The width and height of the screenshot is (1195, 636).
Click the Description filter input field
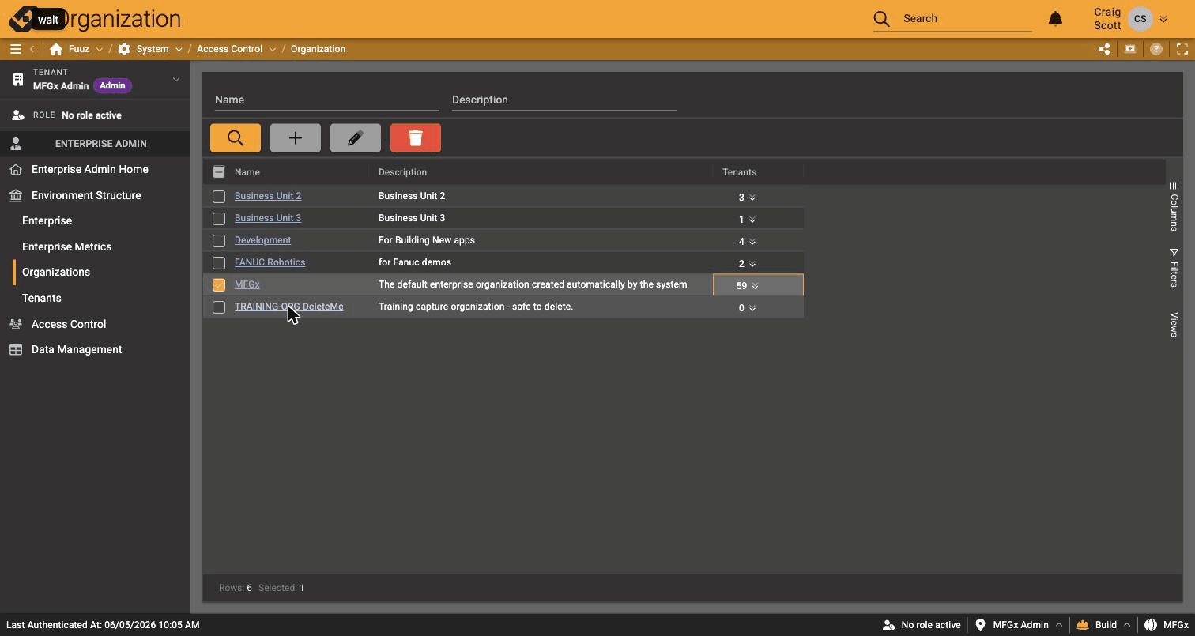564,100
